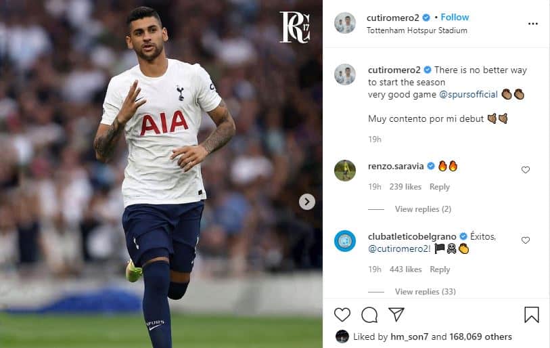The width and height of the screenshot is (550, 348).
Task: Share post via paper plane icon
Action: click(x=396, y=314)
